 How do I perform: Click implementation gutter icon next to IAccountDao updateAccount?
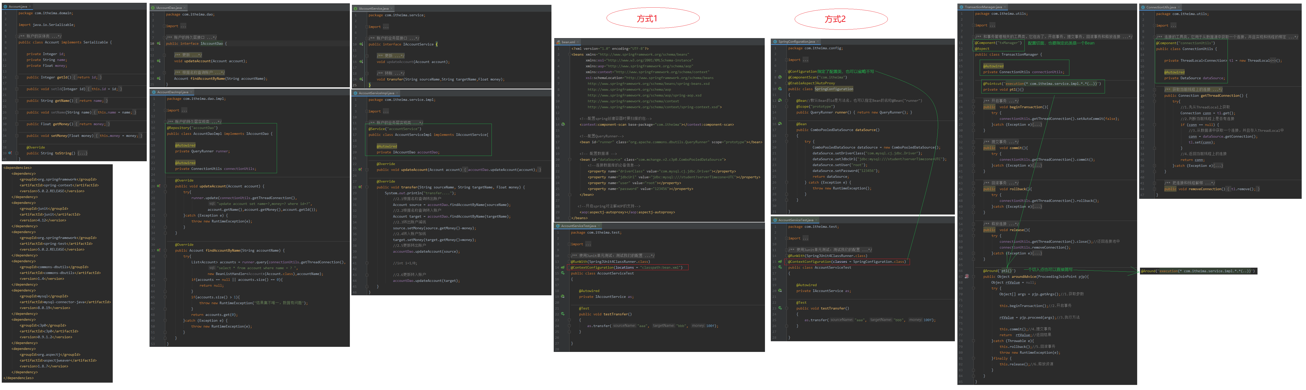pyautogui.click(x=158, y=61)
